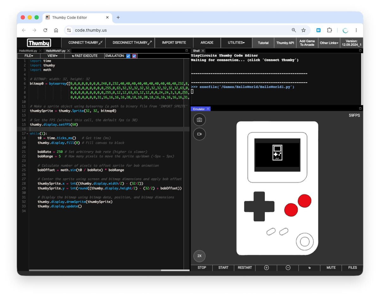The width and height of the screenshot is (380, 298).
Task: Open the Thumby API link
Action: [x=285, y=43]
